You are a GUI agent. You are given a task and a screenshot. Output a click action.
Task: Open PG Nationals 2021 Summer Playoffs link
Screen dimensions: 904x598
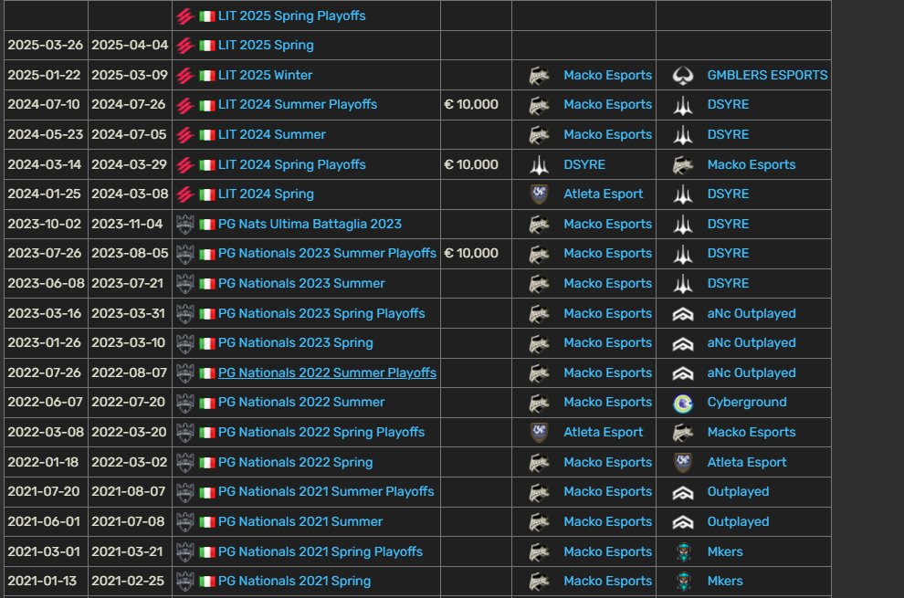pos(326,491)
